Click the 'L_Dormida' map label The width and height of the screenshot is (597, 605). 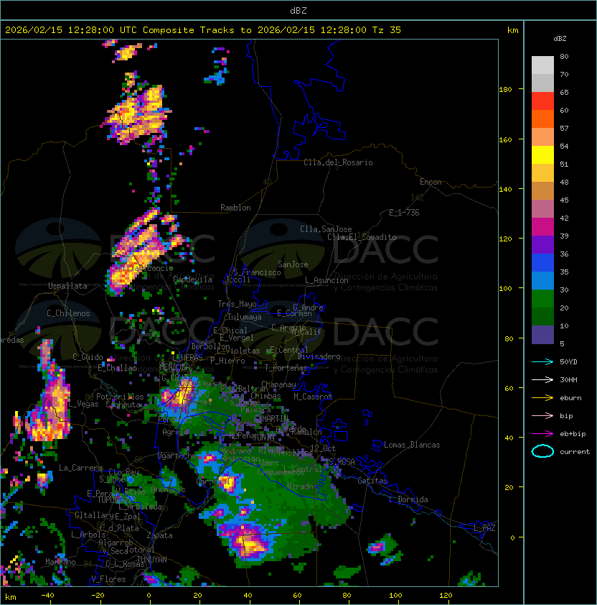coord(408,499)
